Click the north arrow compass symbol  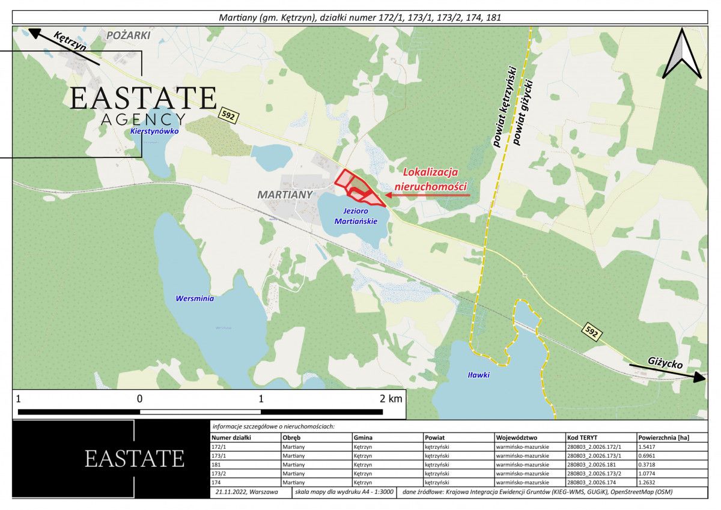[x=682, y=54]
